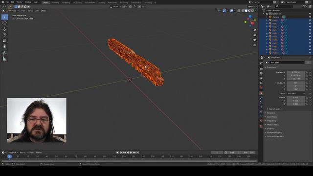The height and width of the screenshot is (176, 313).
Task: Open the World properties tab
Action: [261, 87]
